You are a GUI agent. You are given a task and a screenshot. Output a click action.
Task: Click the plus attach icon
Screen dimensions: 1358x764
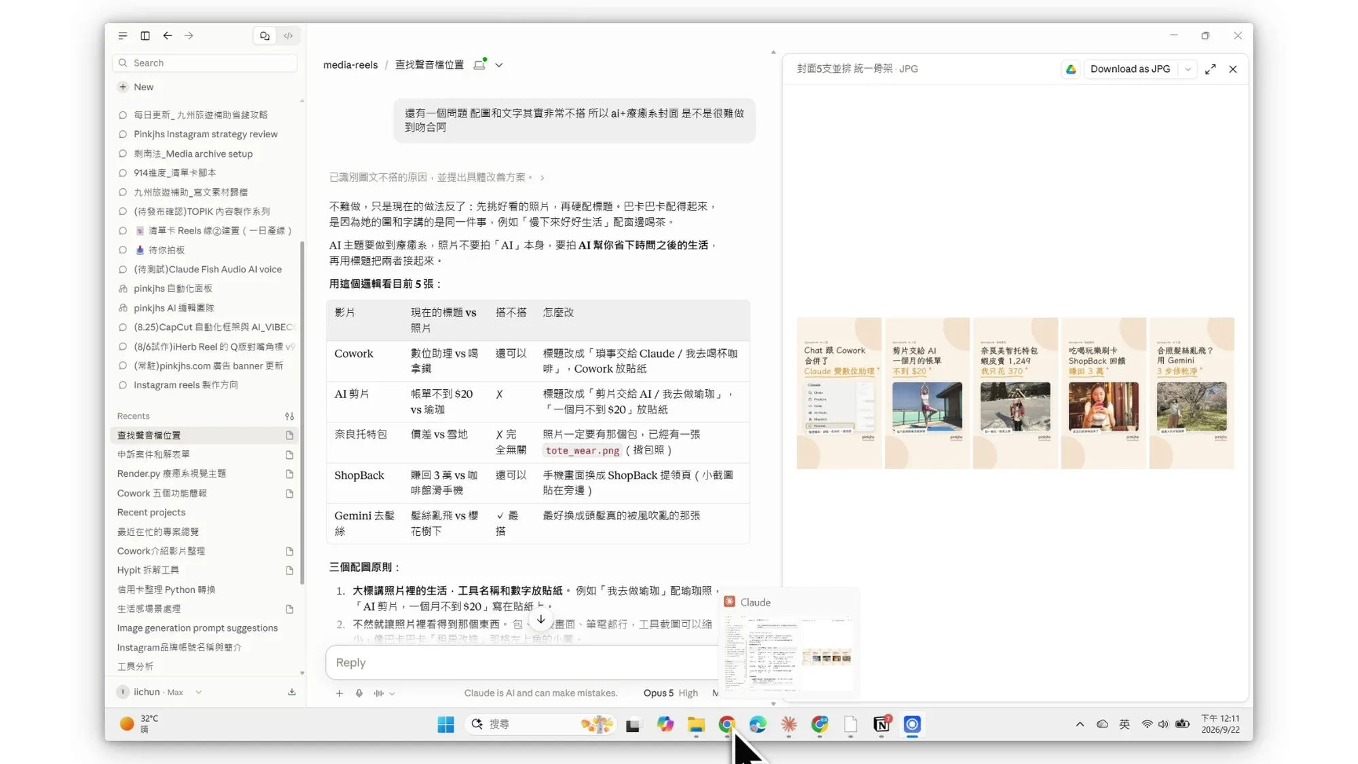[x=339, y=693]
